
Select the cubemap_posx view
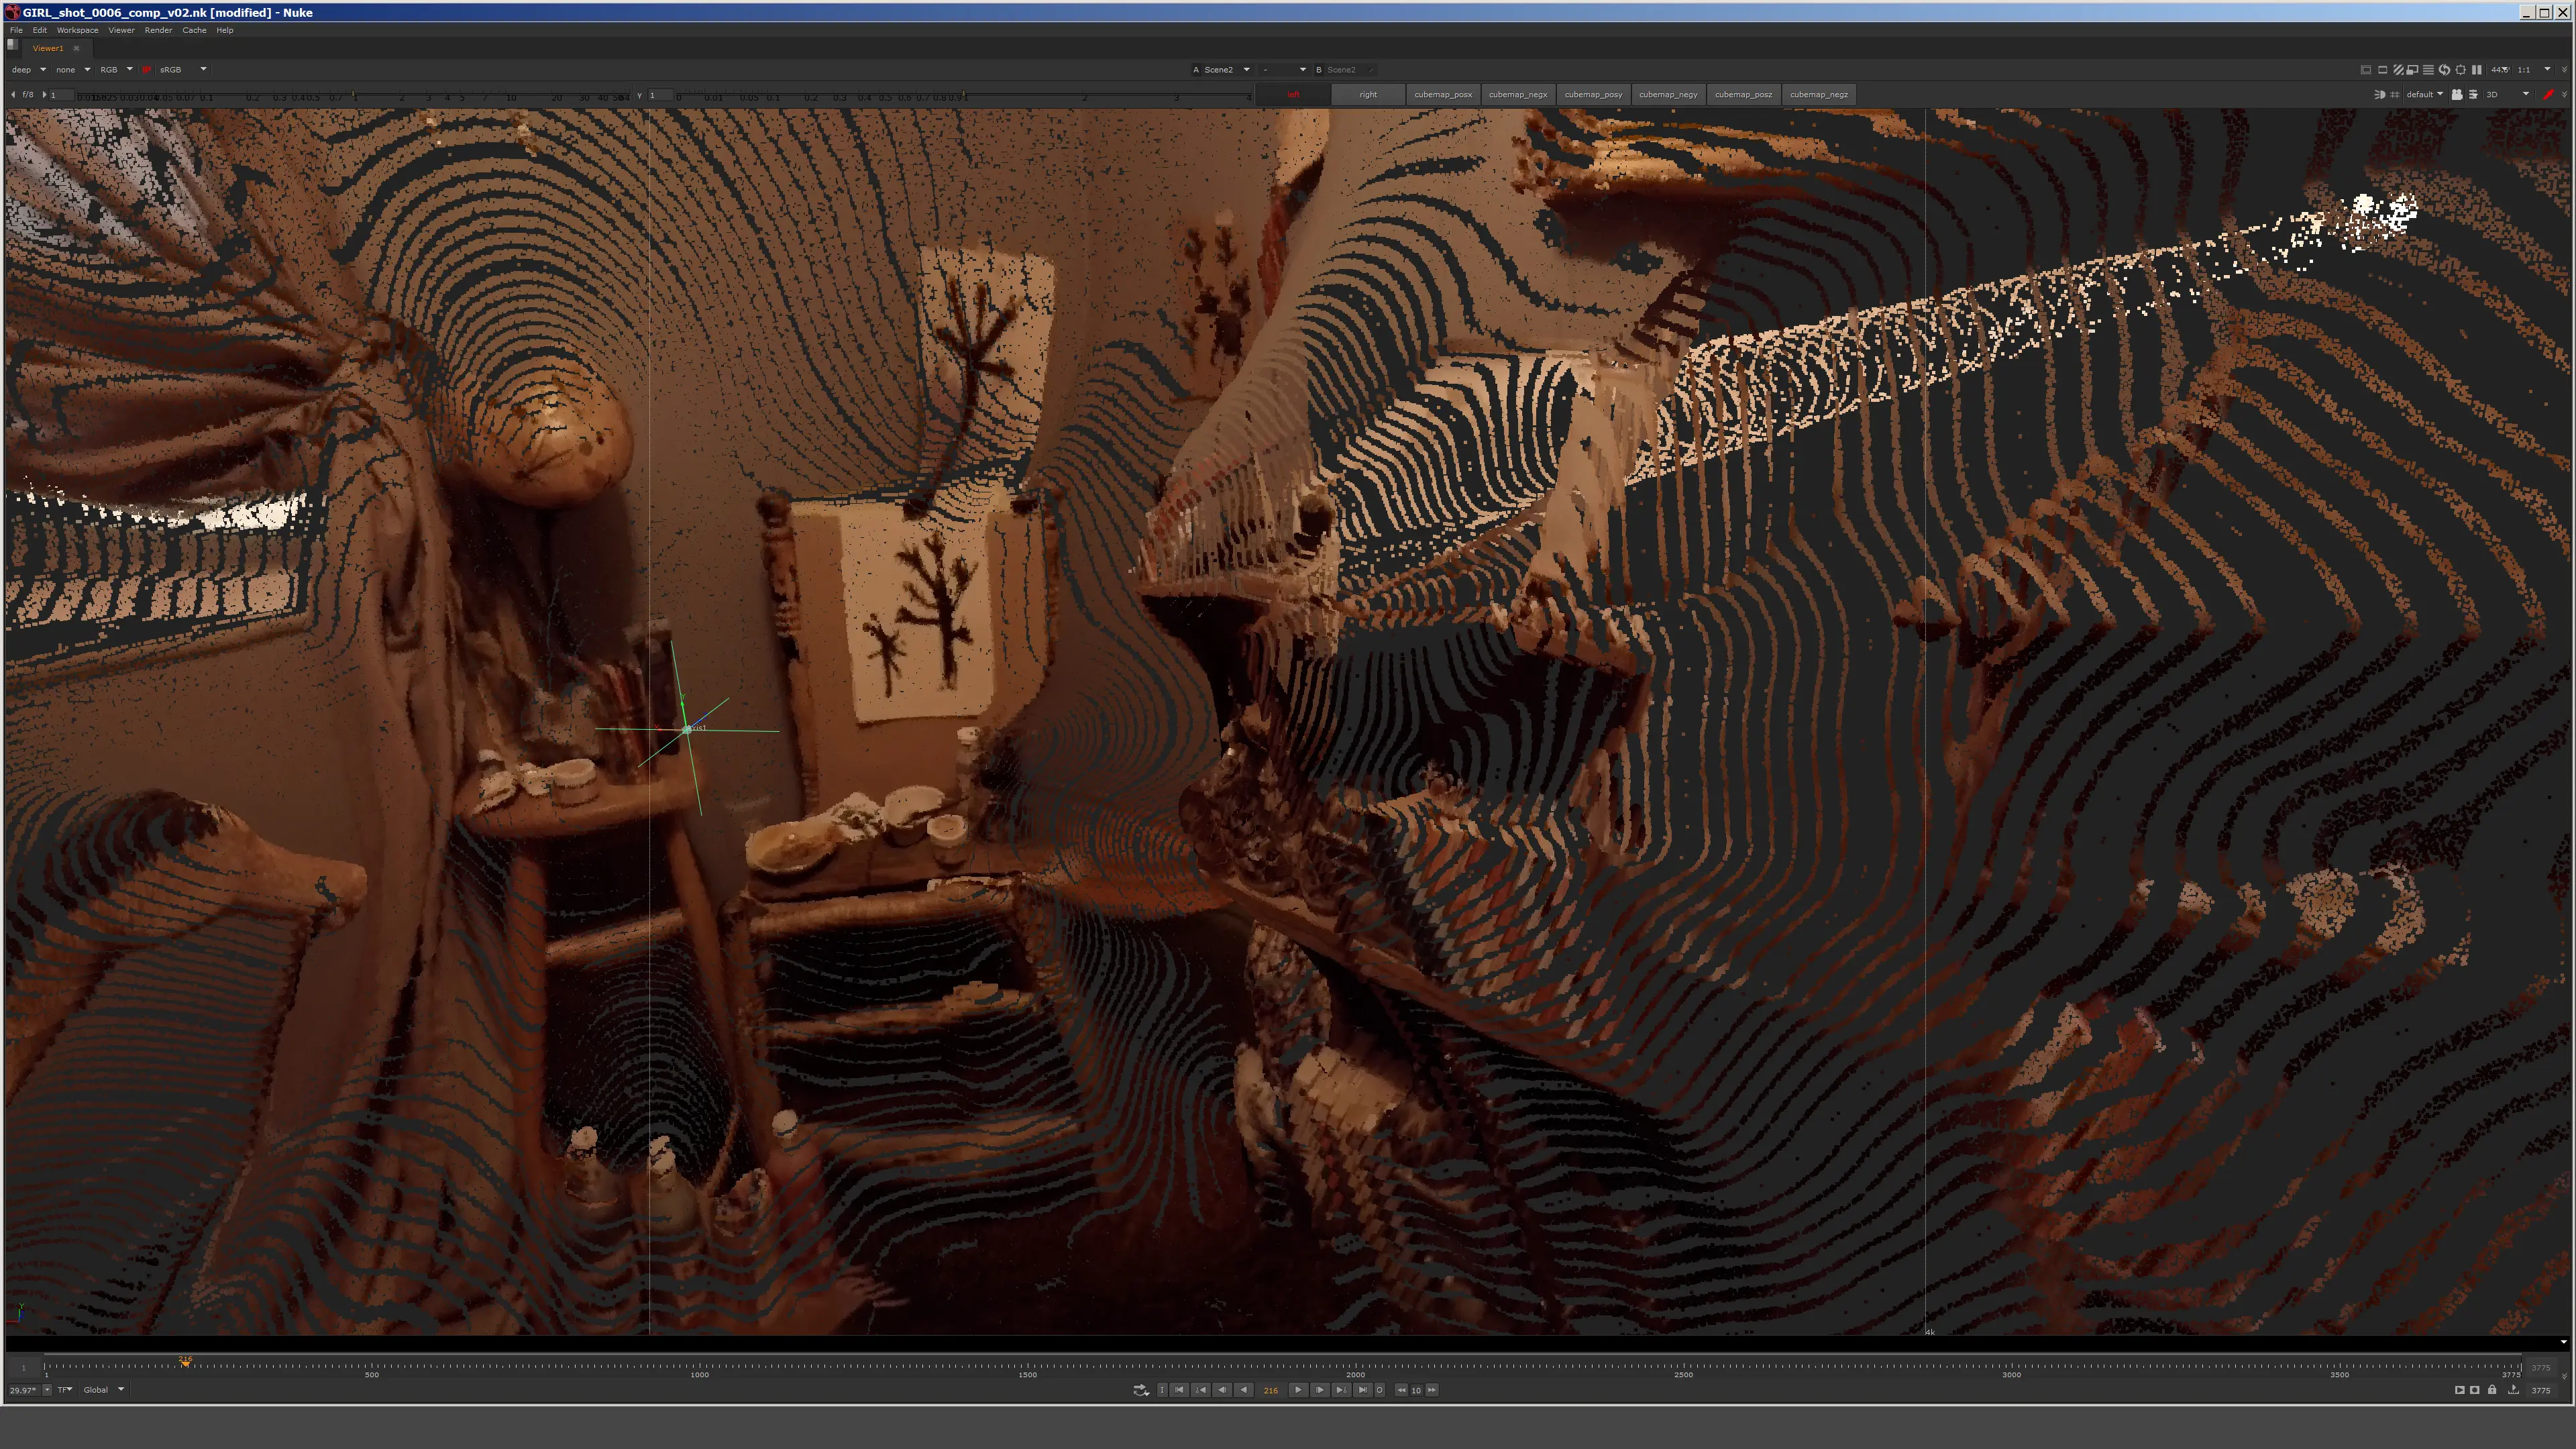pyautogui.click(x=1443, y=95)
